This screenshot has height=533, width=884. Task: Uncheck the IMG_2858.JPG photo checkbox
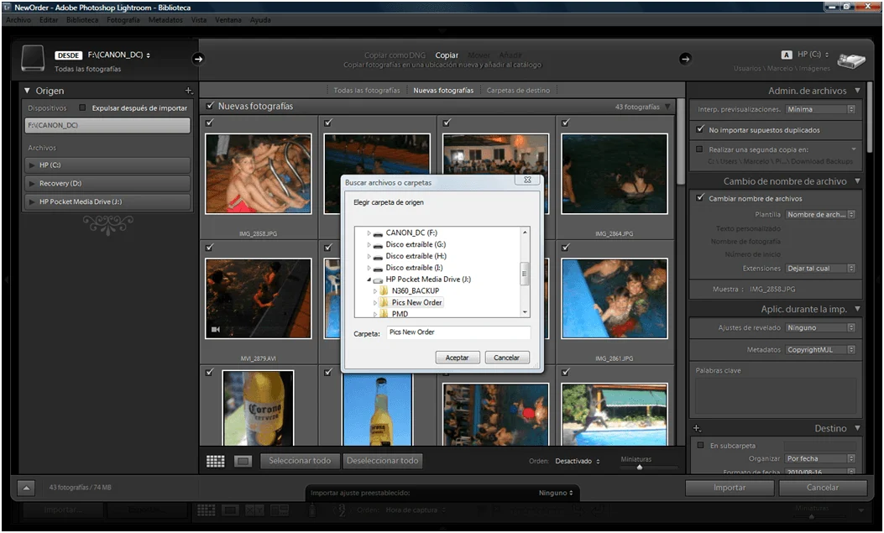pos(210,123)
